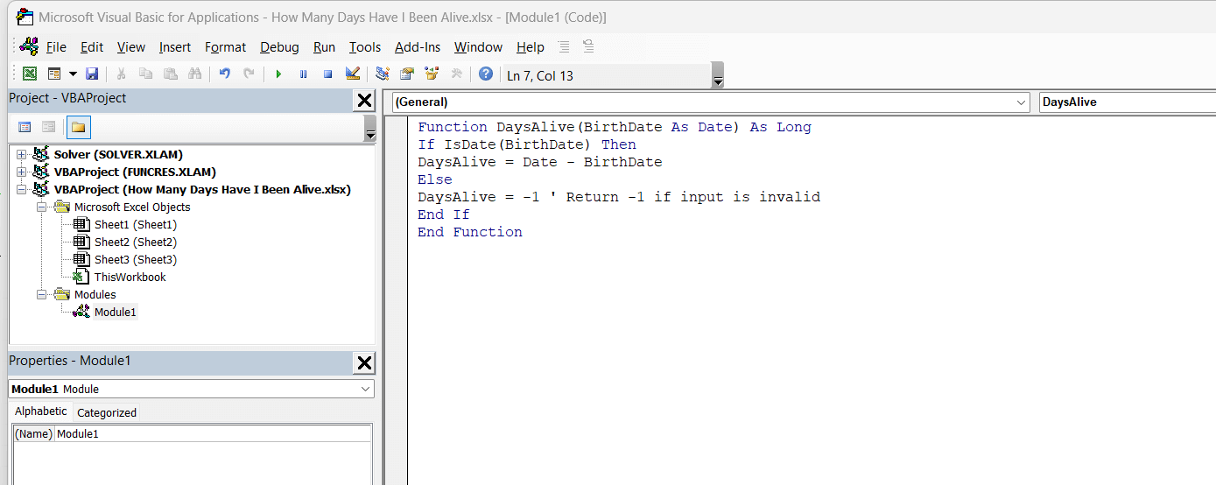Open the Properties Window toolbar icon
Viewport: 1216px width, 485px height.
407,74
